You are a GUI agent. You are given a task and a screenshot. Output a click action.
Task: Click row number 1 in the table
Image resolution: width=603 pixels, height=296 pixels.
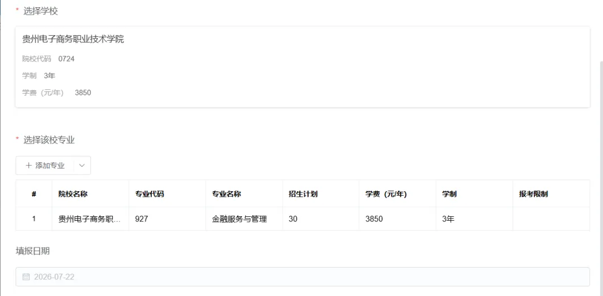[34, 219]
